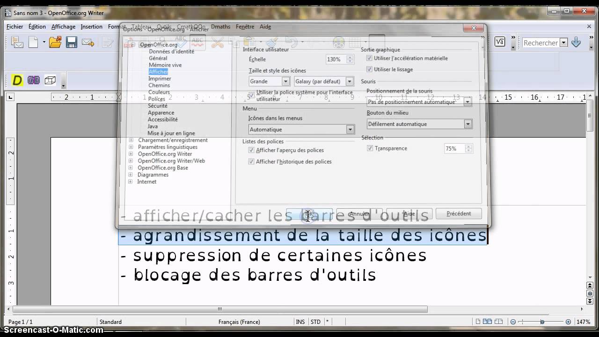Open the icon style dropdown Galaxy (par défaut)
The width and height of the screenshot is (599, 337).
coord(323,81)
